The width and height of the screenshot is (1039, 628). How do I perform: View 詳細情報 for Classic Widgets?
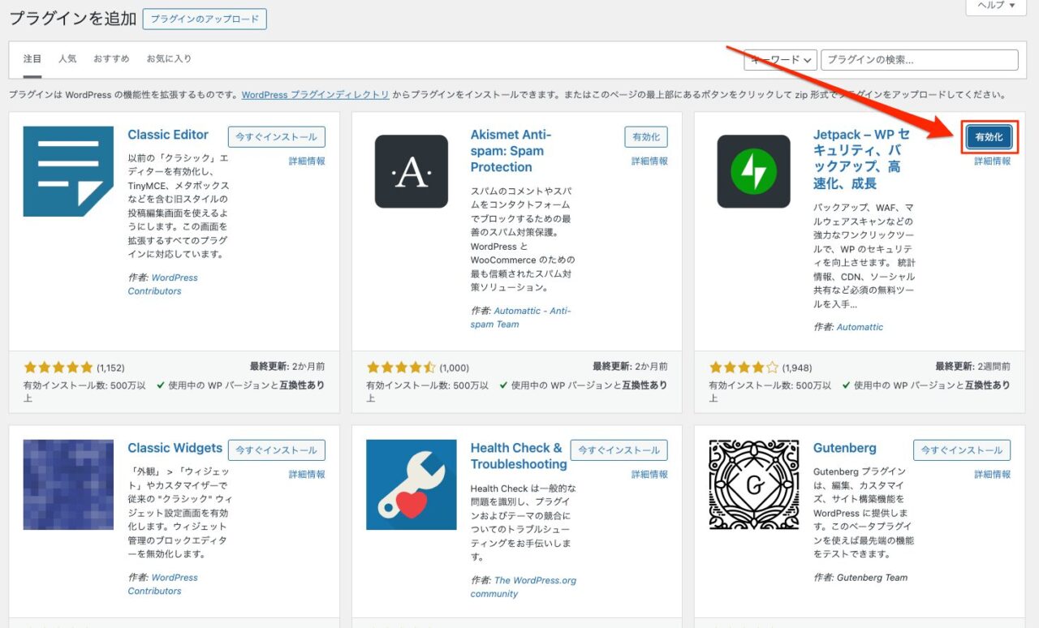tap(307, 475)
